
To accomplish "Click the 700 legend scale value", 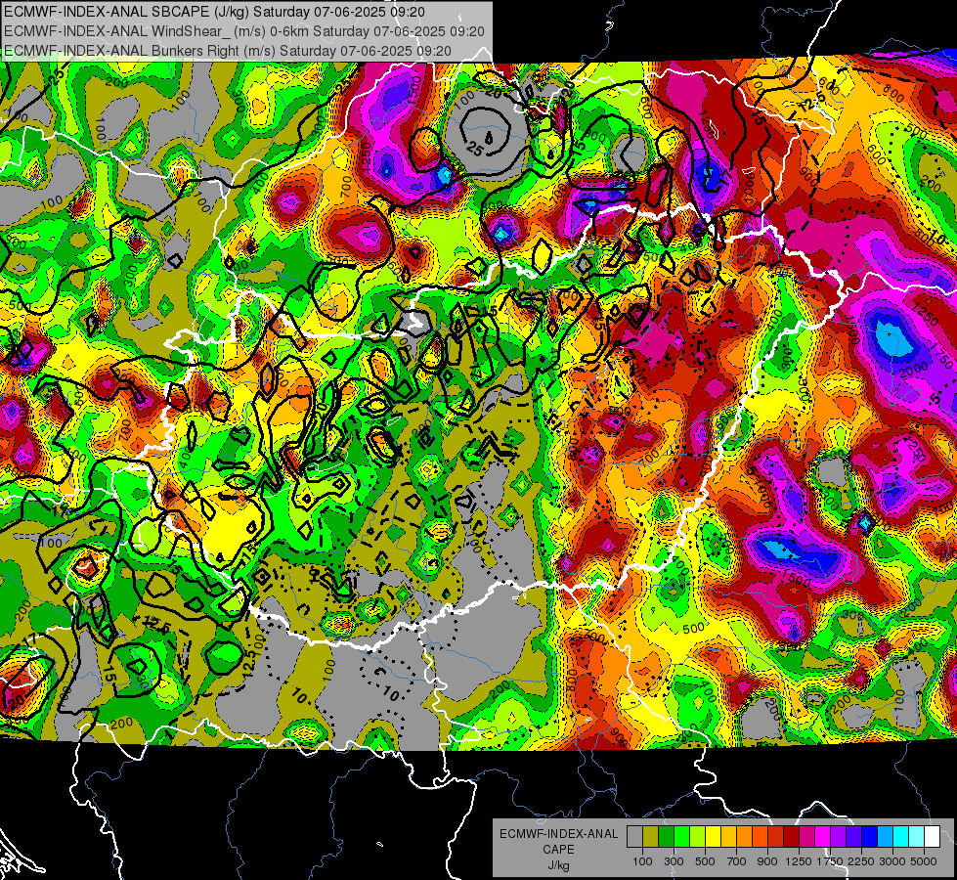I will point(736,861).
